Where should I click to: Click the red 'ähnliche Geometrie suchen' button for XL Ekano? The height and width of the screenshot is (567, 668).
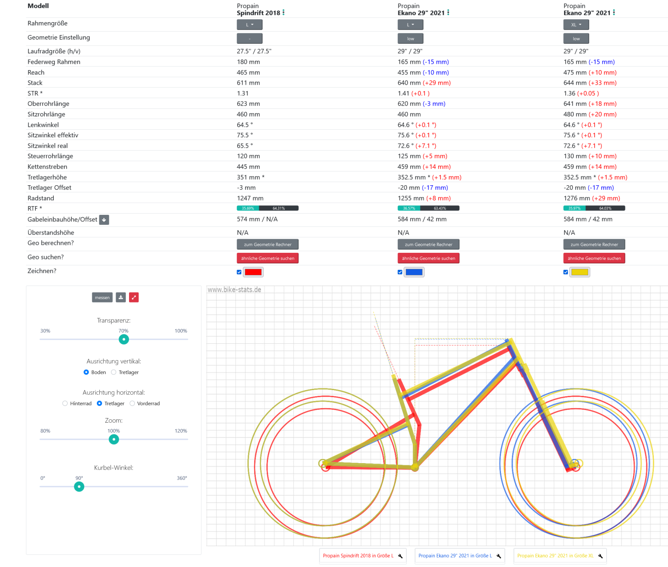point(594,258)
